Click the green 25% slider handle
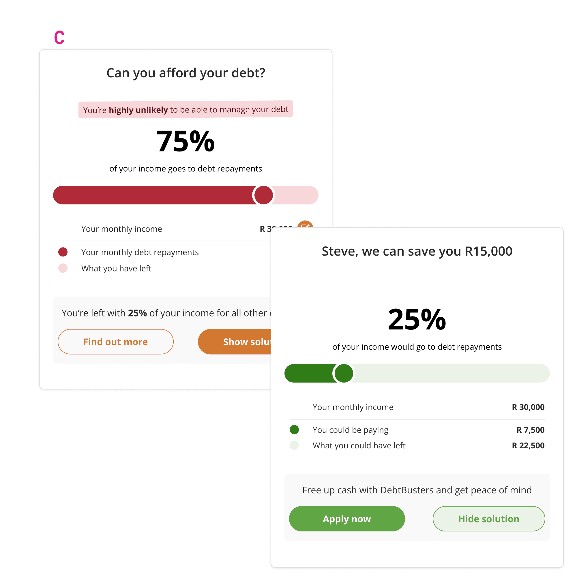Viewport: 577px width, 577px height. tap(344, 373)
